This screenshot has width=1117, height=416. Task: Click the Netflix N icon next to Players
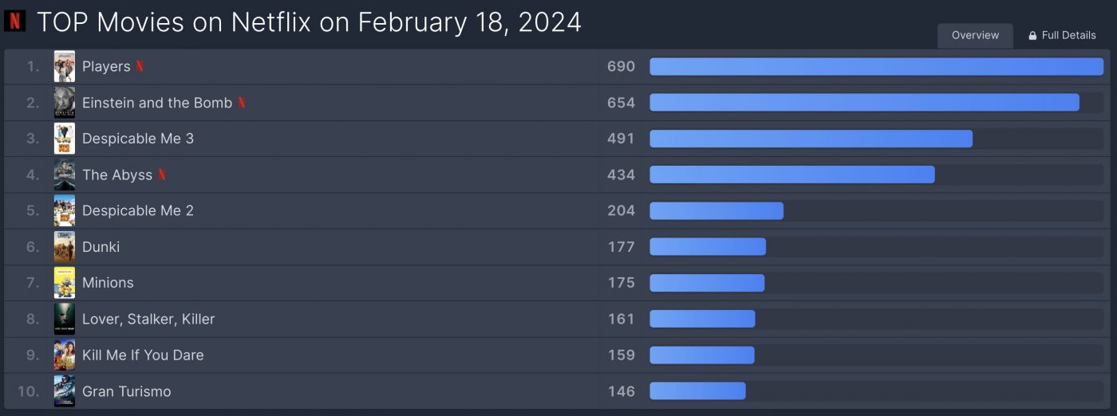[140, 67]
